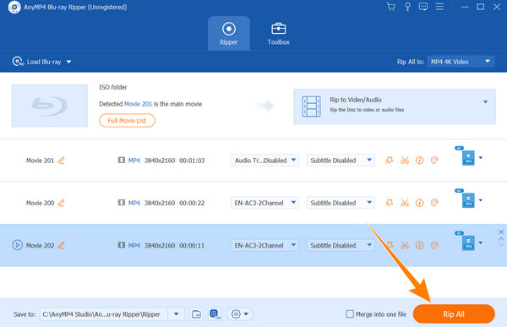Rename Movie 200 with pencil icon
Image resolution: width=507 pixels, height=327 pixels.
click(x=61, y=203)
